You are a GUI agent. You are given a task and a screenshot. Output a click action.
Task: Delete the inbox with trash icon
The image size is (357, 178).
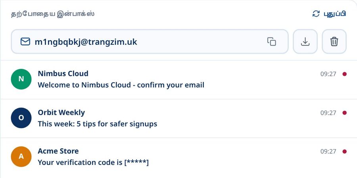pyautogui.click(x=334, y=42)
